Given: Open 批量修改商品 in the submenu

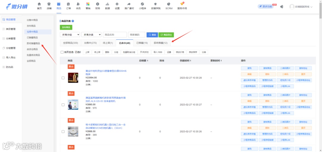Looking at the screenshot, I should pyautogui.click(x=33, y=55).
